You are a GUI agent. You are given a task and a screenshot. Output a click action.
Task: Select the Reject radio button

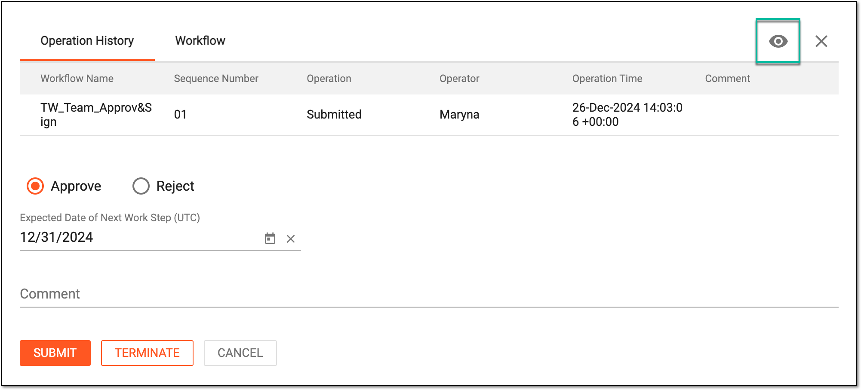[x=141, y=186]
